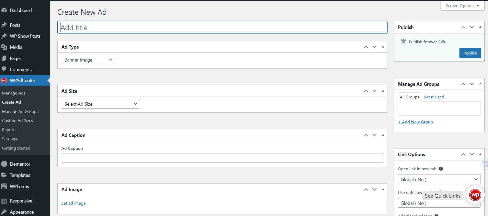488x216 pixels.
Task: Click the Add New Group link
Action: coord(415,122)
